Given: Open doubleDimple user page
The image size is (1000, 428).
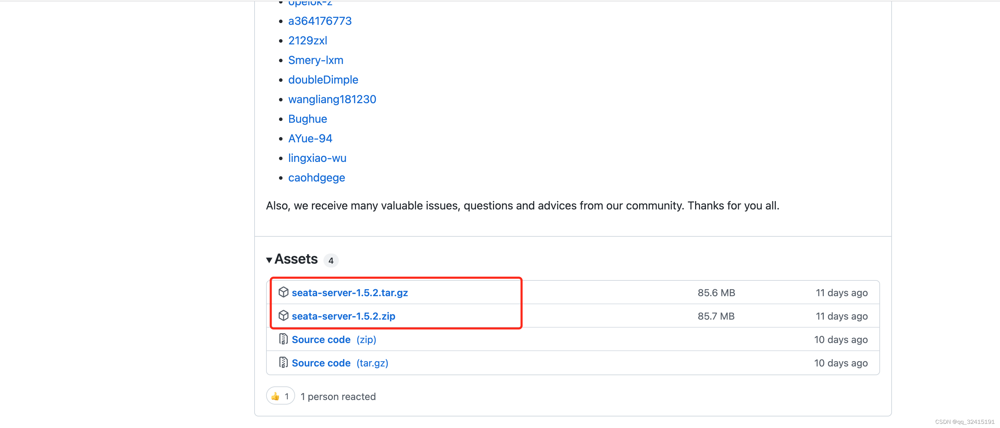Looking at the screenshot, I should (x=323, y=80).
